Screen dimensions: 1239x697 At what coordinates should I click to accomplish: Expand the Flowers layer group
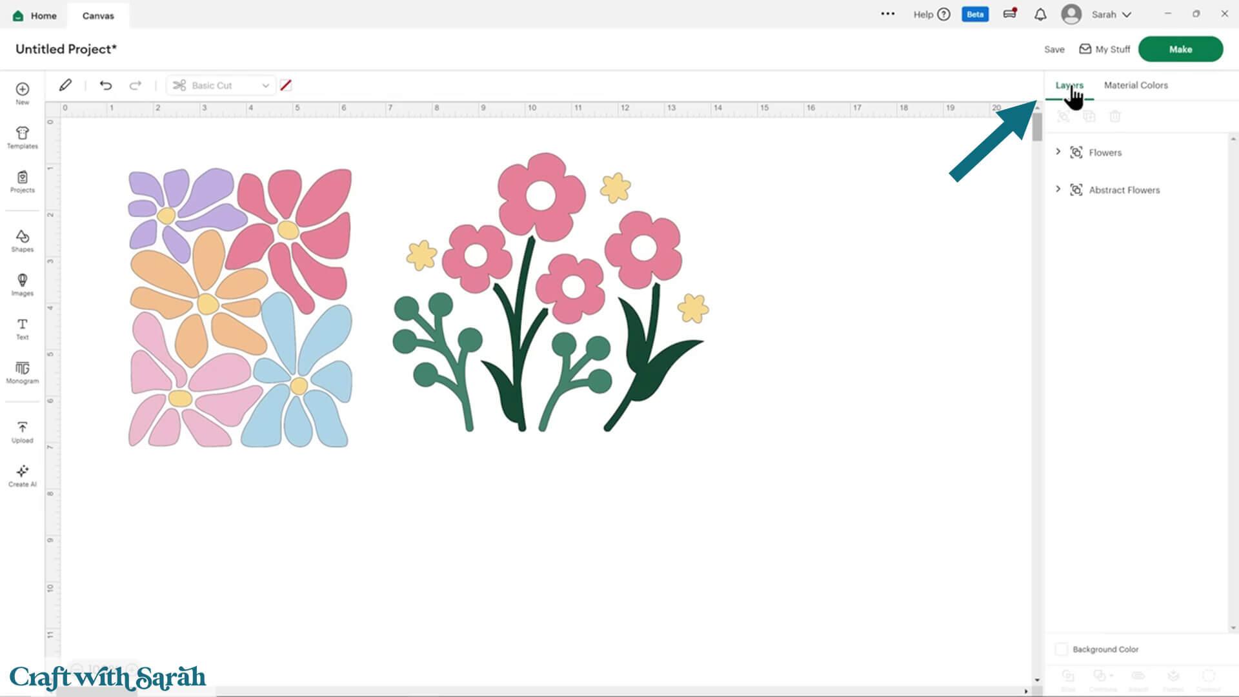pos(1058,152)
